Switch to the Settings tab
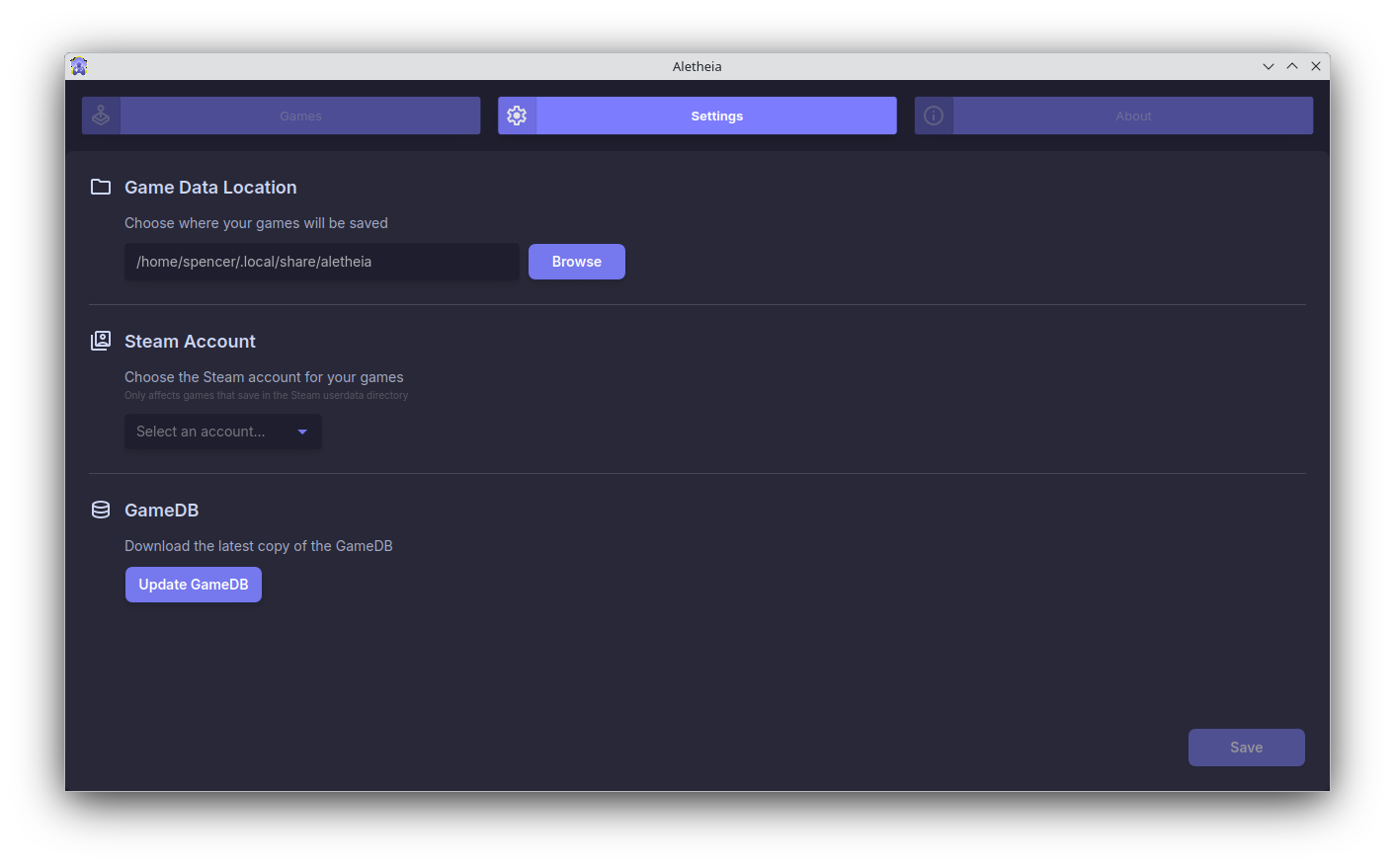Image resolution: width=1395 pixels, height=868 pixels. (x=697, y=116)
